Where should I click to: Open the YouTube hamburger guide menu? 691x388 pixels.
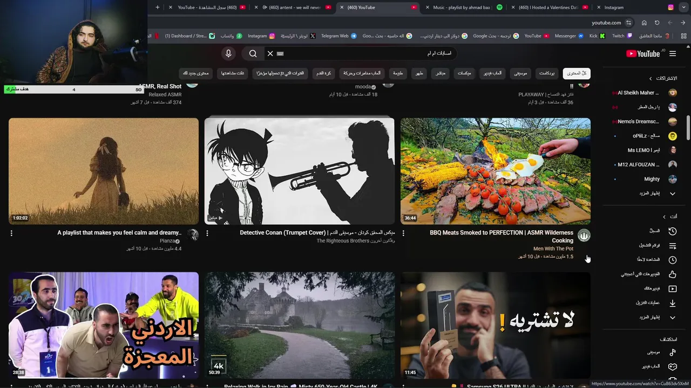pos(673,53)
